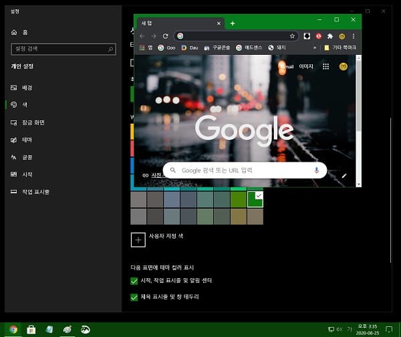Viewport: 401px width, 337px height.
Task: Open the Goo bookmark
Action: click(166, 47)
